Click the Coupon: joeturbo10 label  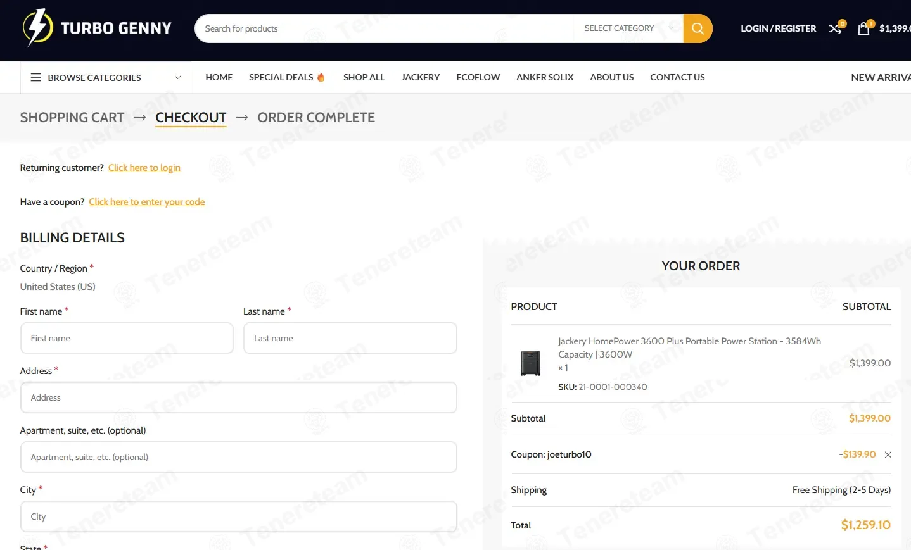[x=551, y=454]
